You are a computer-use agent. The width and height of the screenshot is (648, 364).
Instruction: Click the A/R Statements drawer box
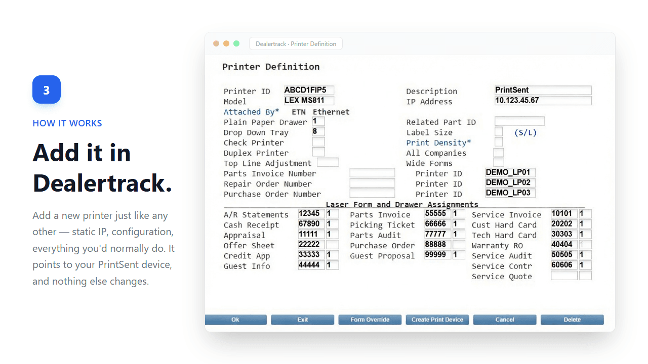332,214
